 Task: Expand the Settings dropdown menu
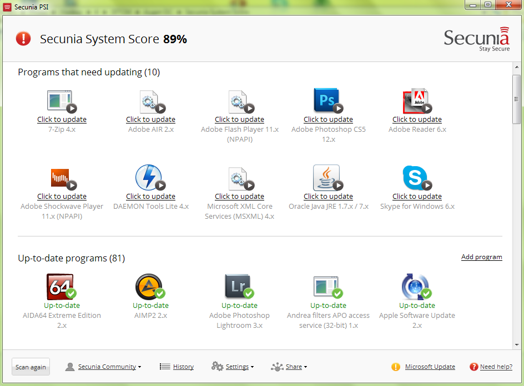tap(240, 367)
